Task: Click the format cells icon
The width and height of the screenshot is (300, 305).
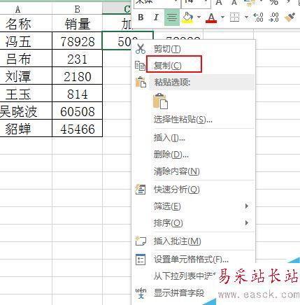Action: [x=141, y=260]
